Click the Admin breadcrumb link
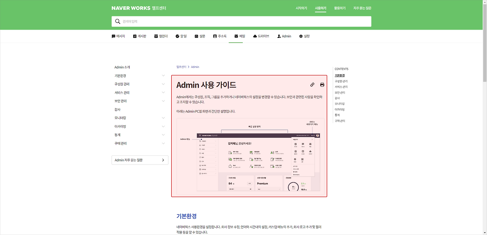487x235 pixels. click(x=195, y=67)
